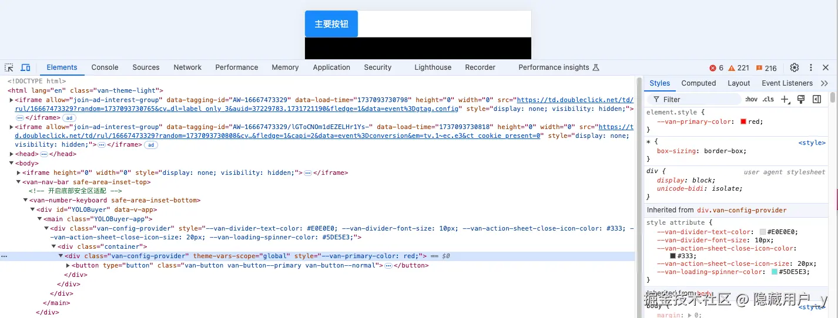
Task: Click the new style rule plus icon
Action: pos(785,100)
